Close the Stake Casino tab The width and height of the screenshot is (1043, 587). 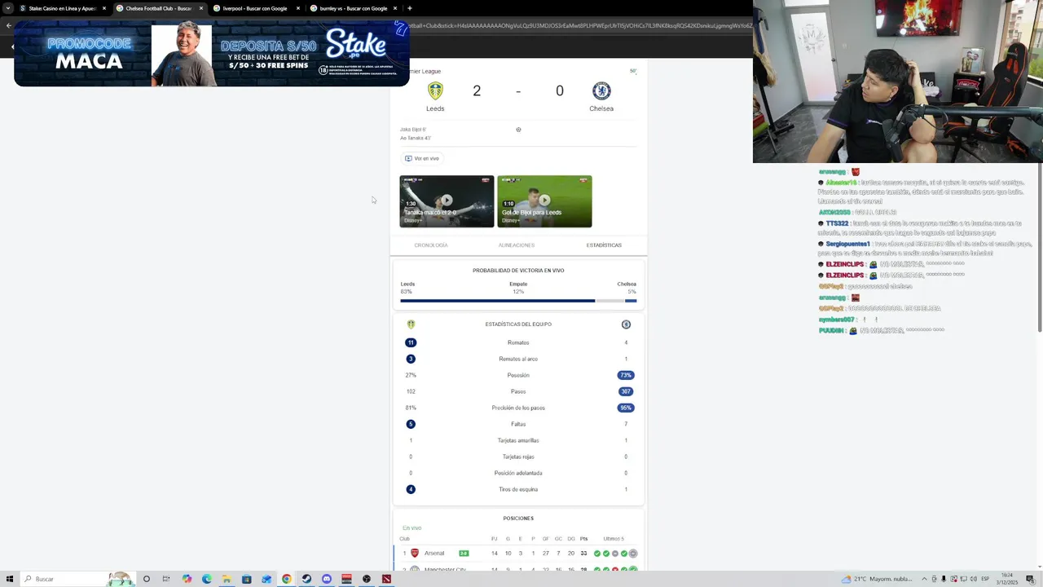pos(104,8)
